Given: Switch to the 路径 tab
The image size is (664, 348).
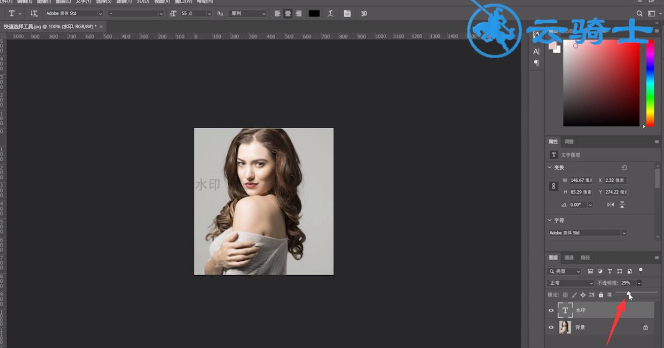Looking at the screenshot, I should tap(585, 258).
